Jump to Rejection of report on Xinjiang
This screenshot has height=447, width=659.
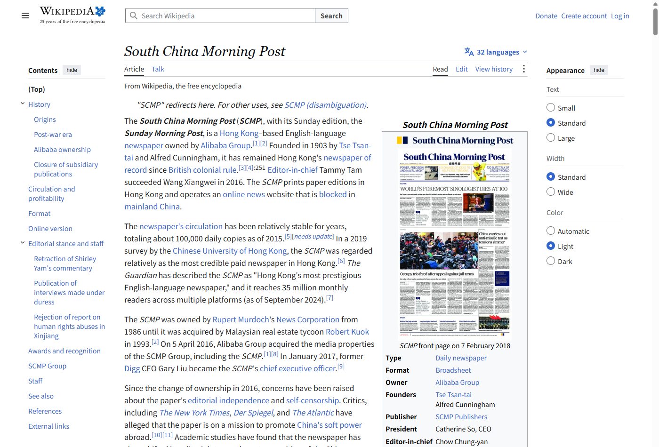coord(69,327)
